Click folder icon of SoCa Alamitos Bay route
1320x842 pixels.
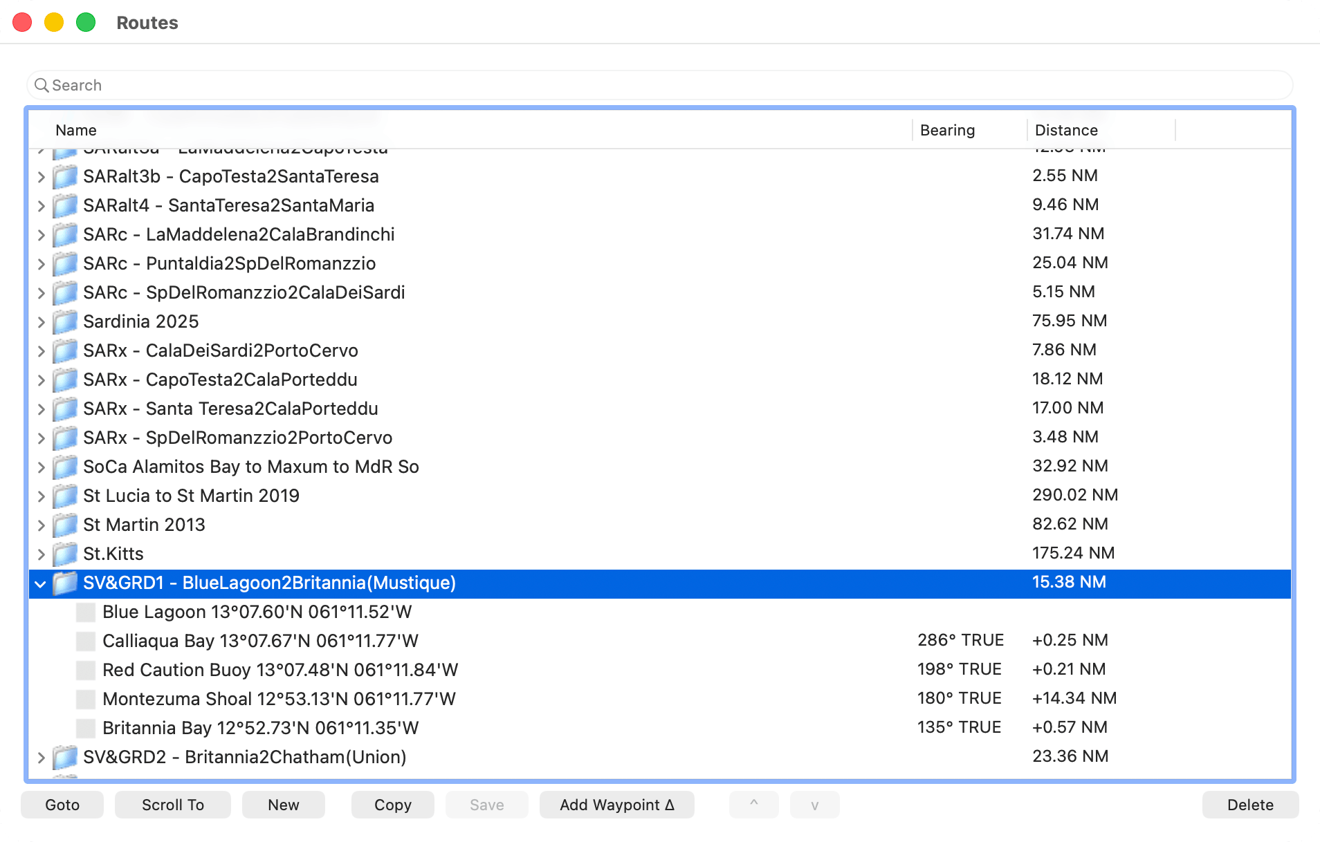(65, 467)
